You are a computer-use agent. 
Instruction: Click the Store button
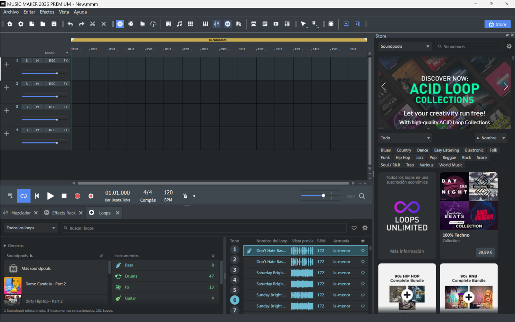(x=497, y=24)
